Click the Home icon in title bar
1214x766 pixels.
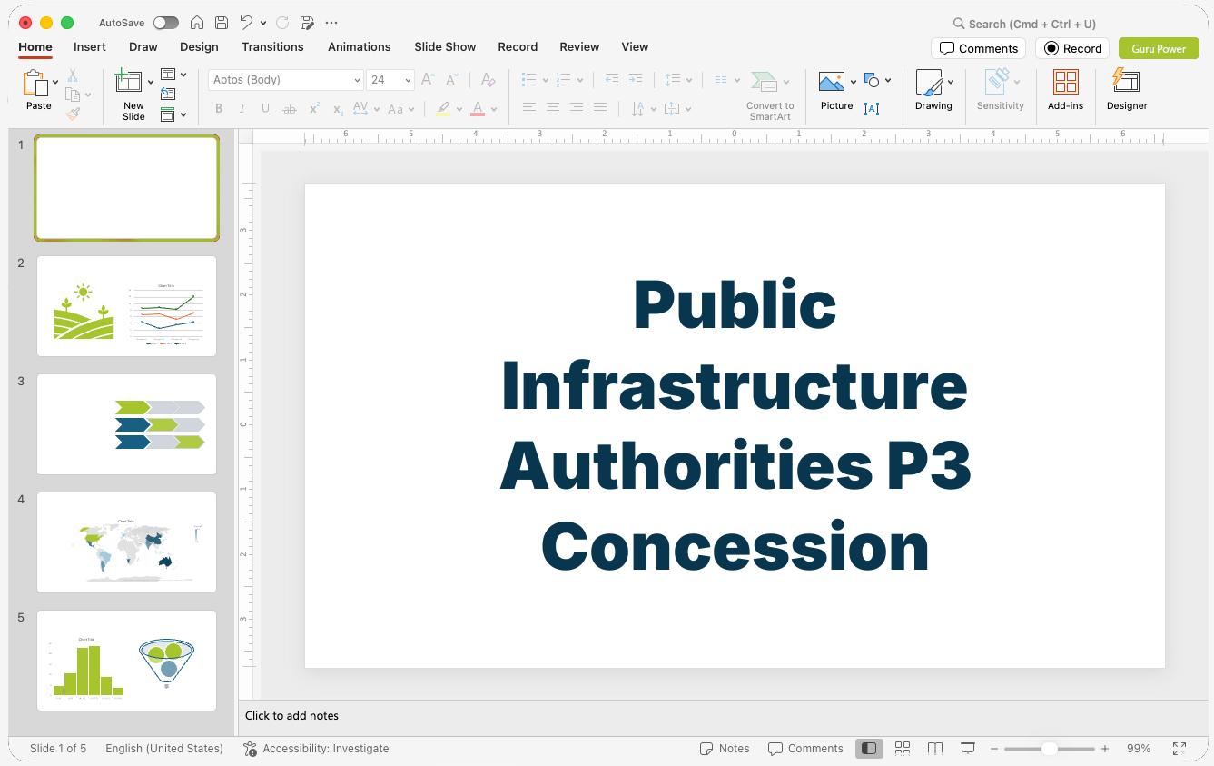click(197, 23)
